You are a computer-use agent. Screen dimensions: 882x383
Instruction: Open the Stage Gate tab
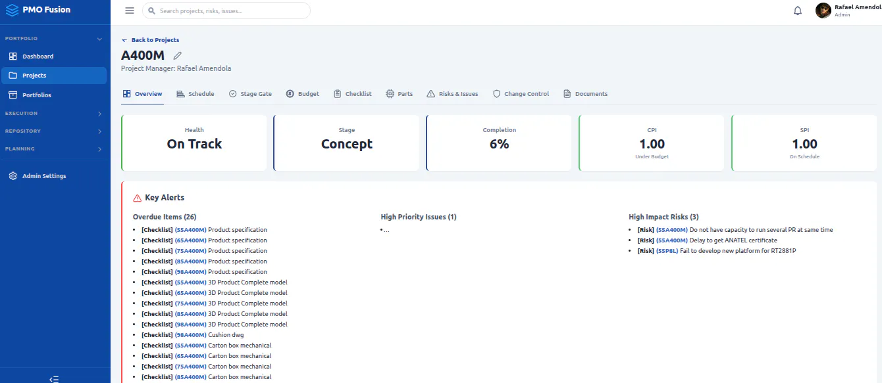250,94
